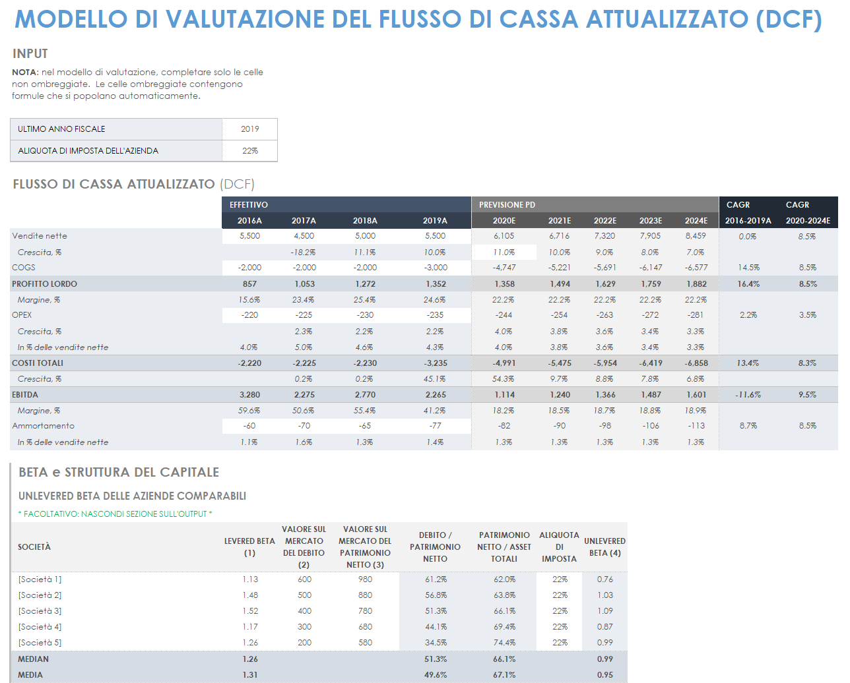850x683 pixels.
Task: Click the DEBITO / PATRIMONIO NETTO header
Action: pyautogui.click(x=435, y=547)
